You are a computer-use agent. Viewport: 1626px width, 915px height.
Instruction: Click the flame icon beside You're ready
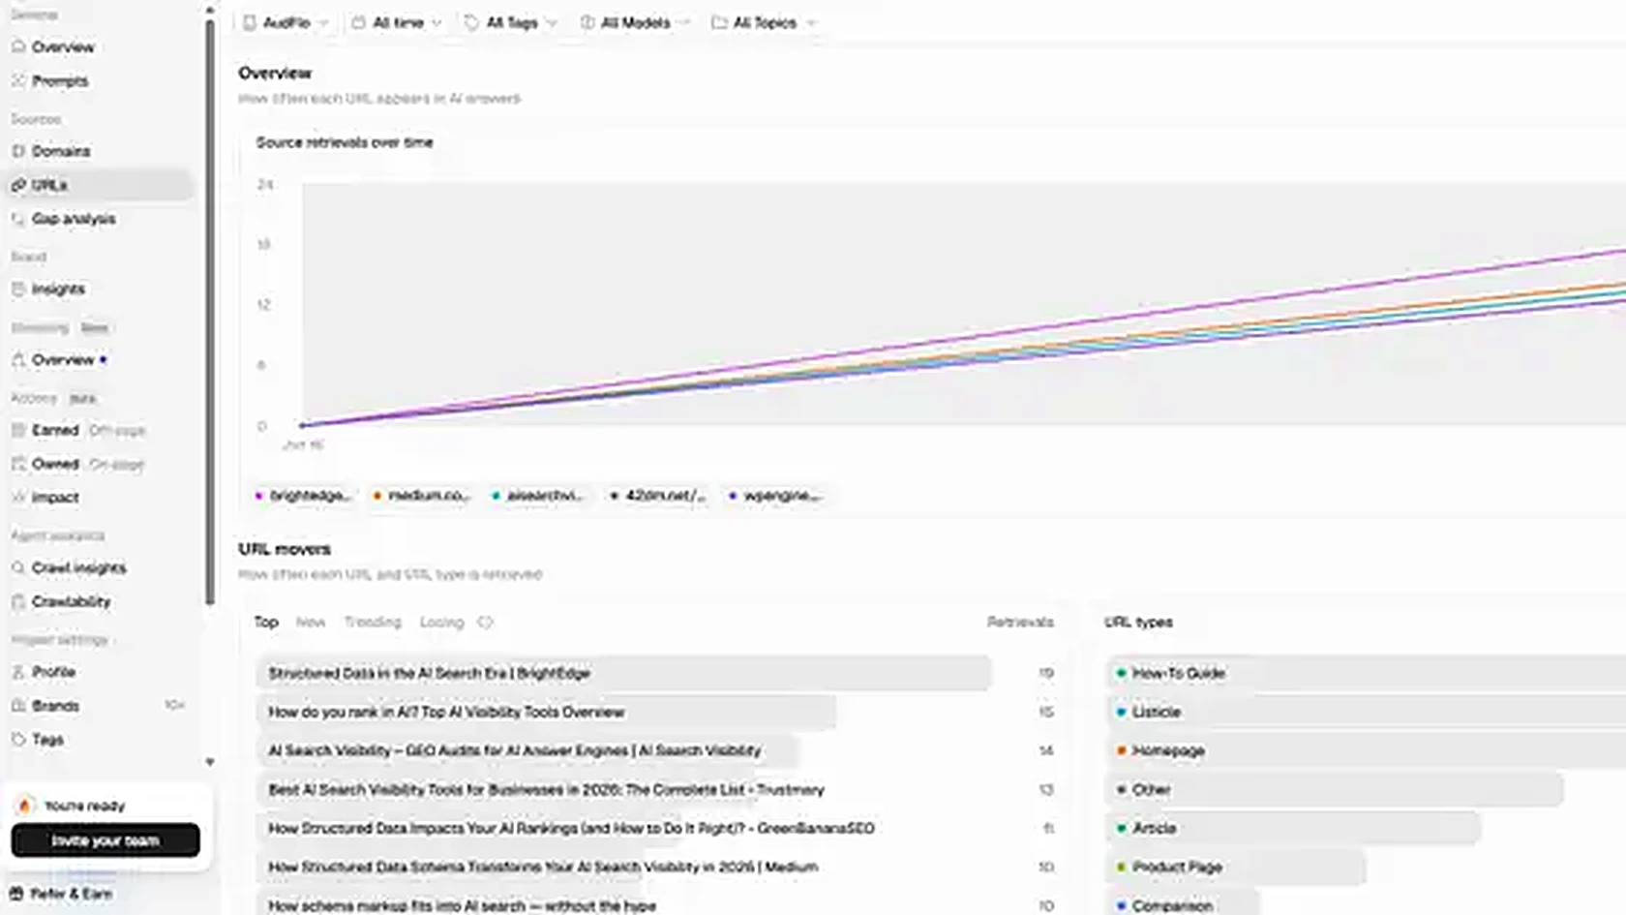25,806
